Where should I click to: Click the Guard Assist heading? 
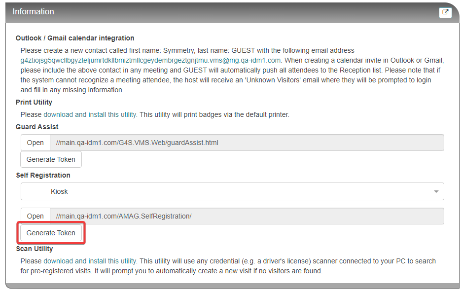click(37, 127)
